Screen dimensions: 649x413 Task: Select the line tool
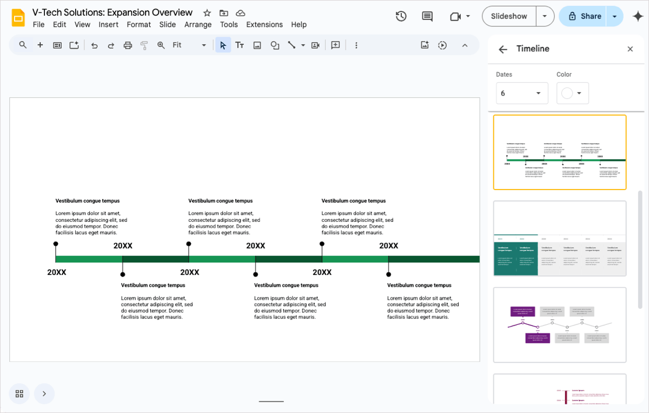(292, 45)
